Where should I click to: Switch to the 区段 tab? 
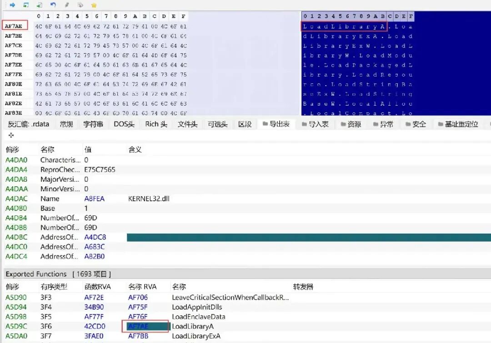[x=245, y=124]
